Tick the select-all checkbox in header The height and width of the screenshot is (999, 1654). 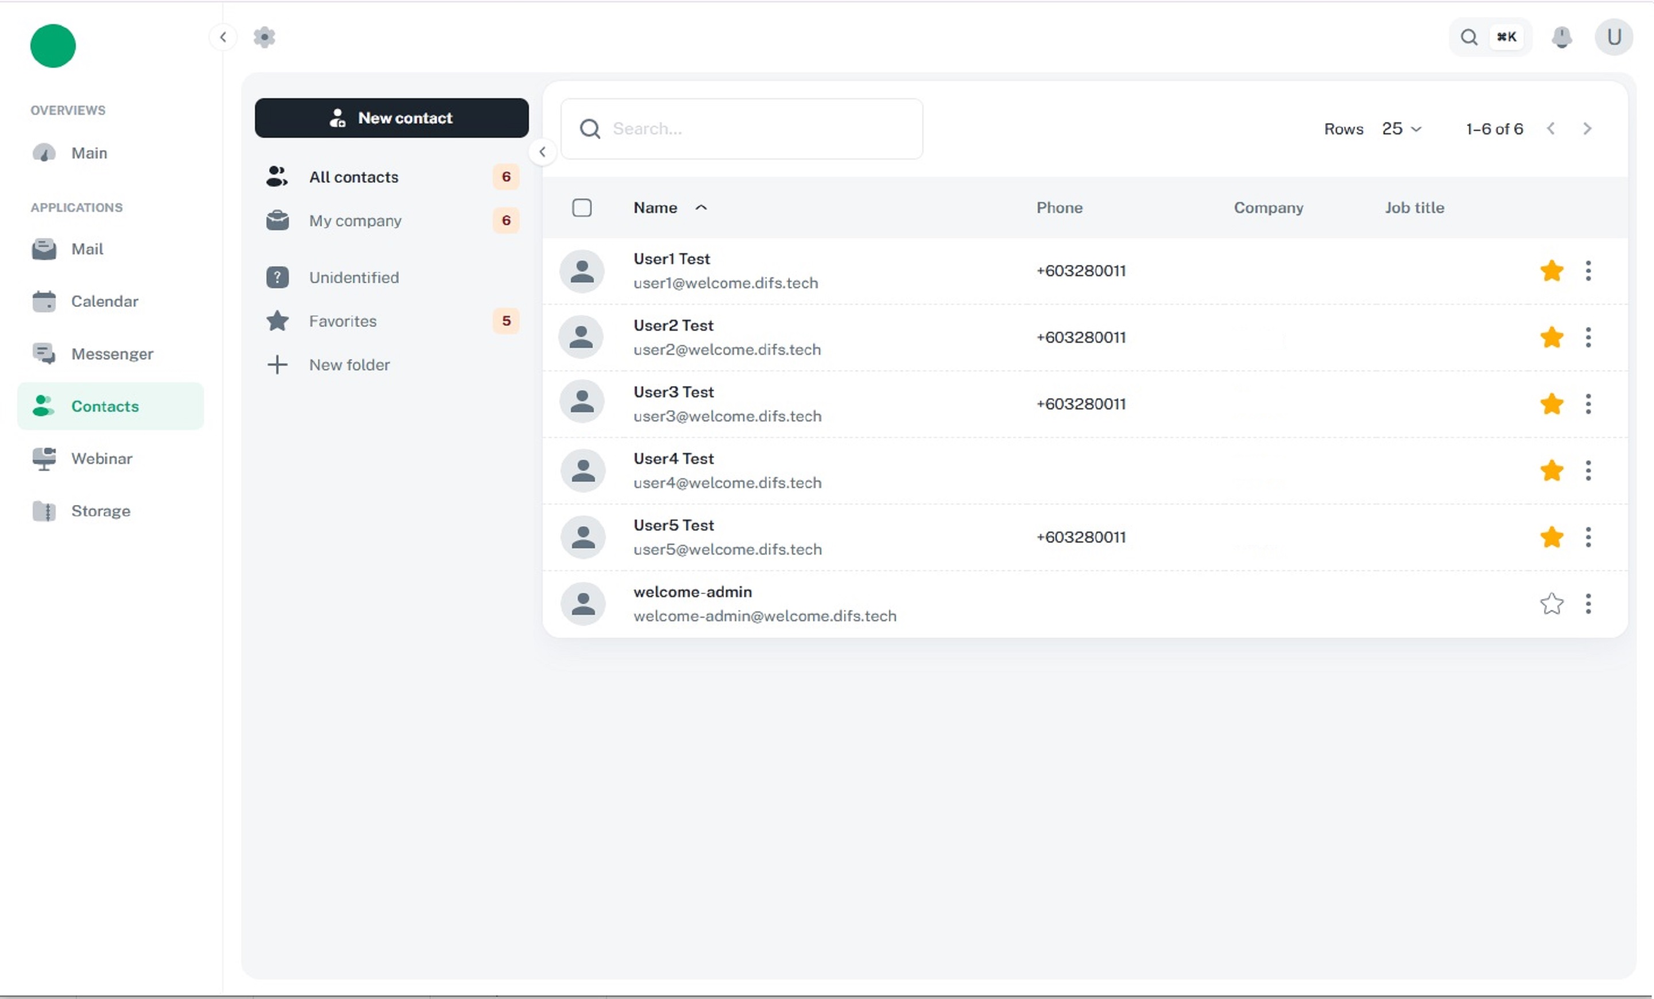tap(582, 207)
